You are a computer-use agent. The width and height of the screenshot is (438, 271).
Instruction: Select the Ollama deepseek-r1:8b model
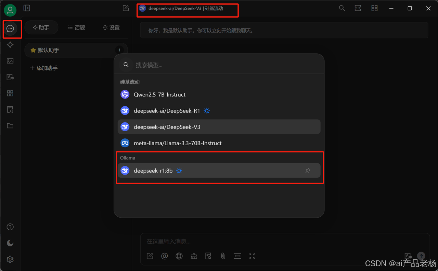pyautogui.click(x=219, y=171)
